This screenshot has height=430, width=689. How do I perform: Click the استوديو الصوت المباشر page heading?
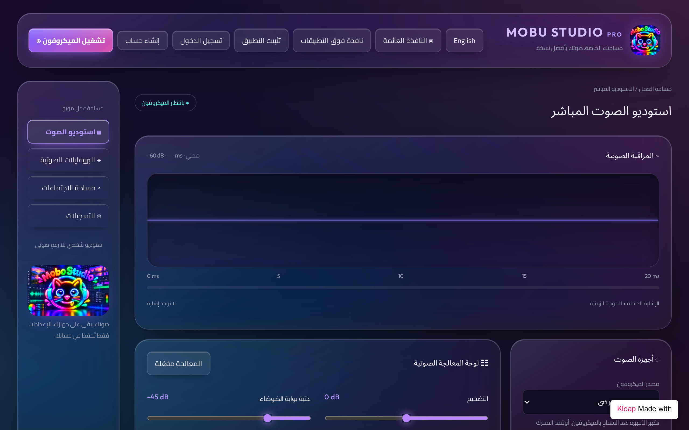[611, 111]
